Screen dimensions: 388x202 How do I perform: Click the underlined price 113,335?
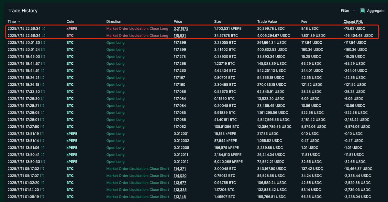(180, 190)
